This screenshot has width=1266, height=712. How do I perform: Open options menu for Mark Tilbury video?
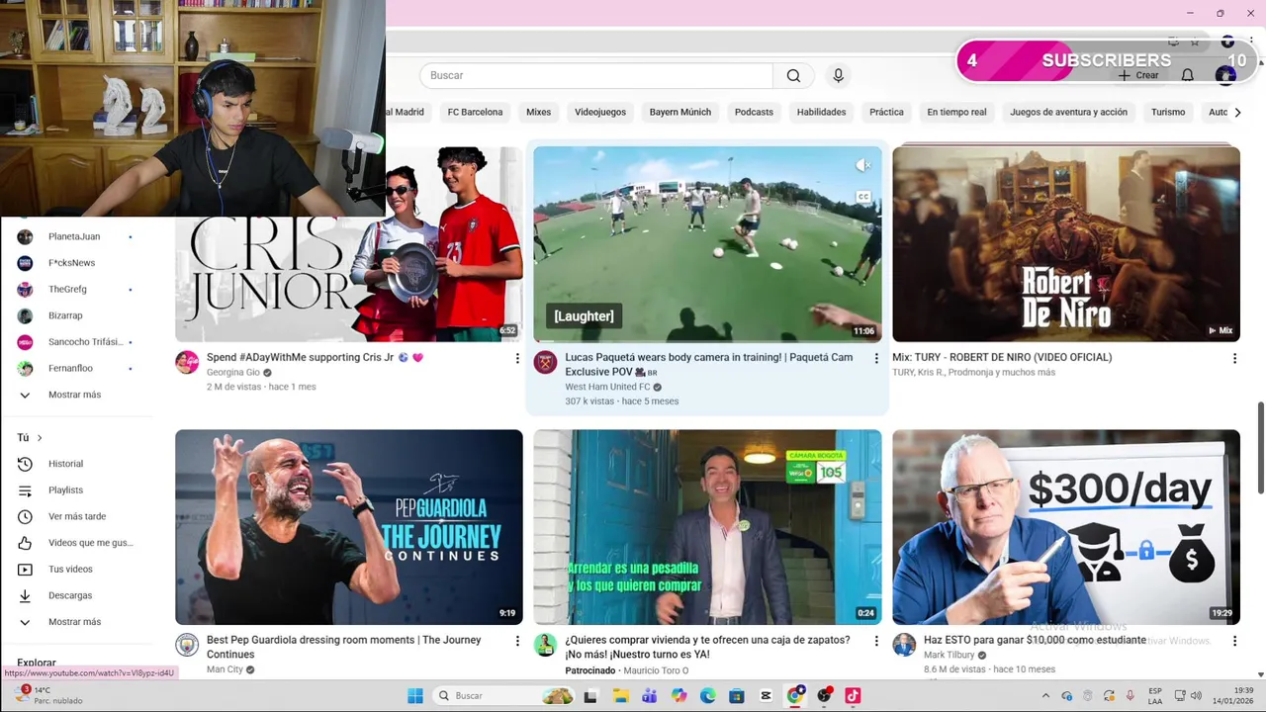tap(1233, 641)
